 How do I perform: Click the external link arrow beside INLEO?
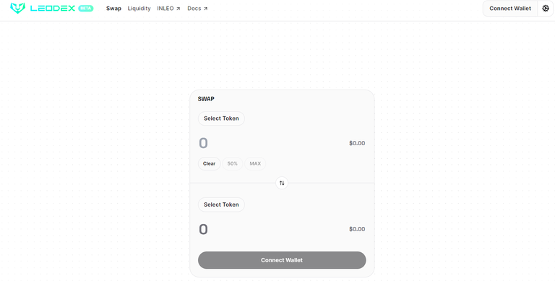(x=178, y=9)
